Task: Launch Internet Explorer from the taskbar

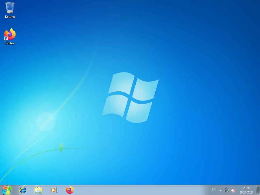Action: (x=23, y=190)
